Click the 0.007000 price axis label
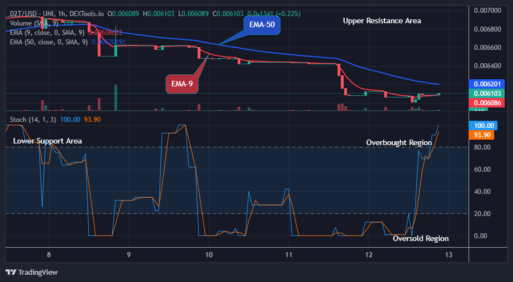 487,11
